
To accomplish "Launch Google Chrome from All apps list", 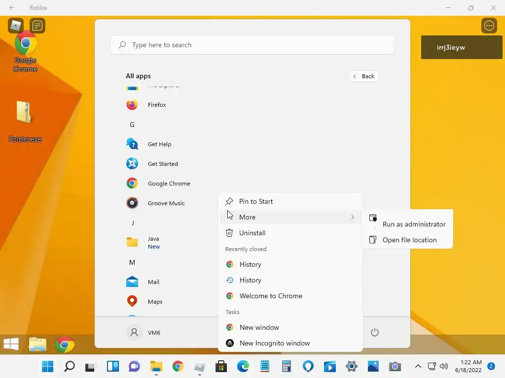I will [169, 184].
